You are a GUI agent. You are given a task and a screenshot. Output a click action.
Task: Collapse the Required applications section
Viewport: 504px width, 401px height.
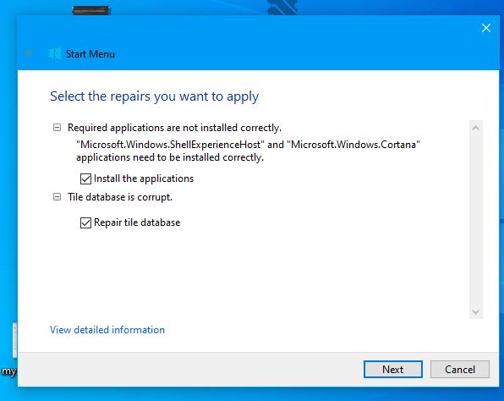coord(57,128)
